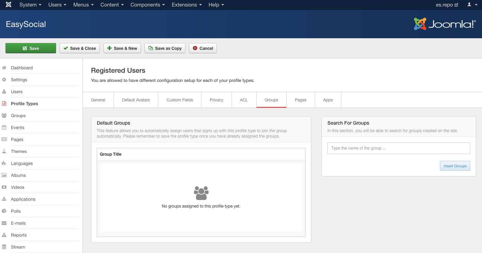
Task: Click the Users person icon in sidebar
Action: tap(4, 92)
